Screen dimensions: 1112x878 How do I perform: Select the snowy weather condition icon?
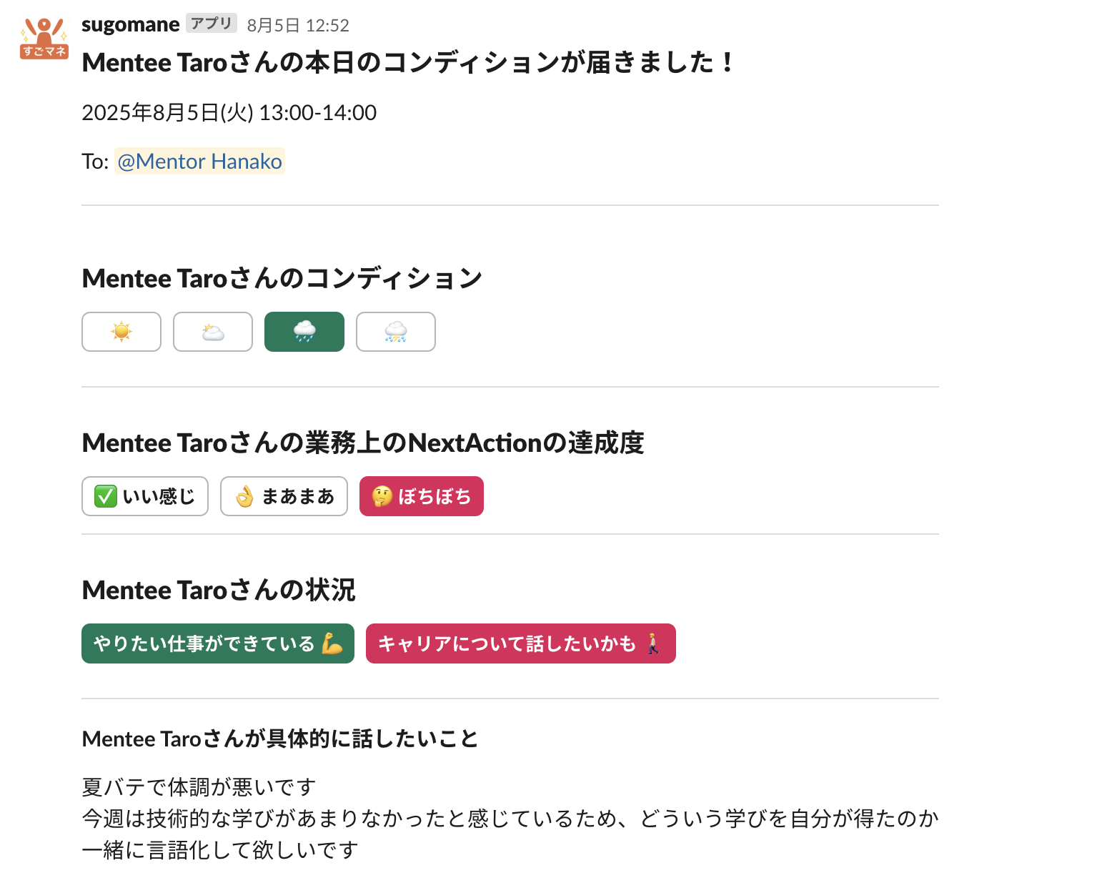click(395, 331)
